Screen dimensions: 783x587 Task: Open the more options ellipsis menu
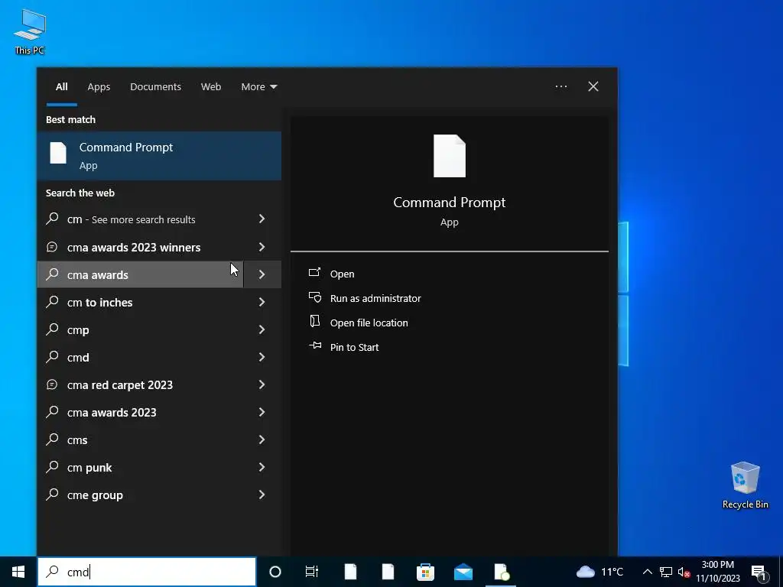[561, 86]
